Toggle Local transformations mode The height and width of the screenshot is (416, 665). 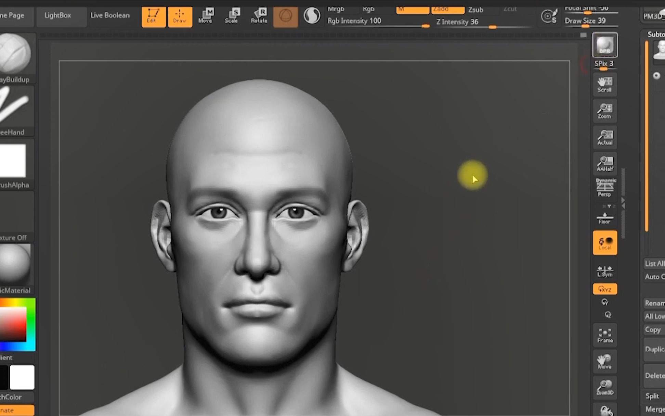coord(604,243)
